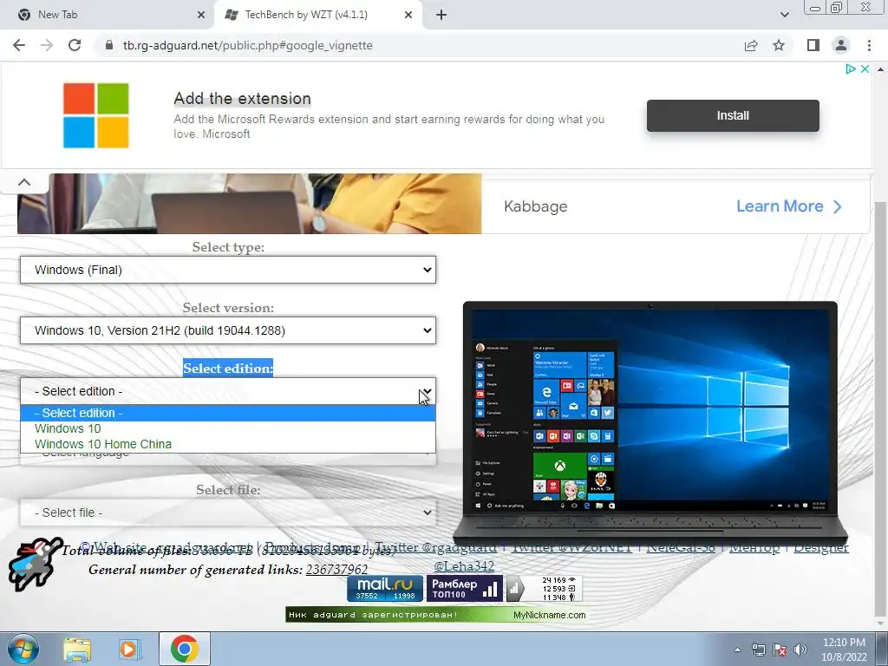
Task: Open the Windows Start menu
Action: tap(23, 649)
